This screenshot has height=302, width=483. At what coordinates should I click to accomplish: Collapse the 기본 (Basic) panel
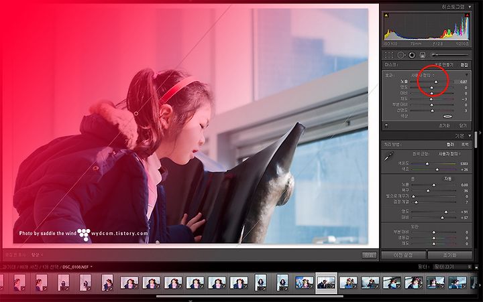point(470,136)
